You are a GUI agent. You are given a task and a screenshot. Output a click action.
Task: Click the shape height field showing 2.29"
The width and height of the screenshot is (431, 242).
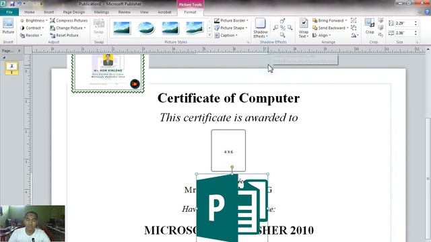(404, 24)
